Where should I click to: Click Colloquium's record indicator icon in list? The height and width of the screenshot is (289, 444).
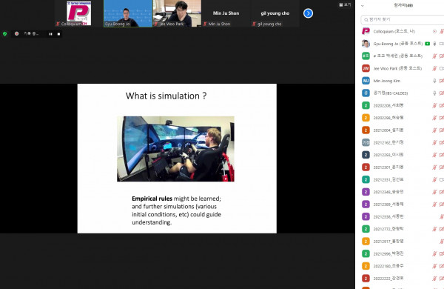pos(434,31)
